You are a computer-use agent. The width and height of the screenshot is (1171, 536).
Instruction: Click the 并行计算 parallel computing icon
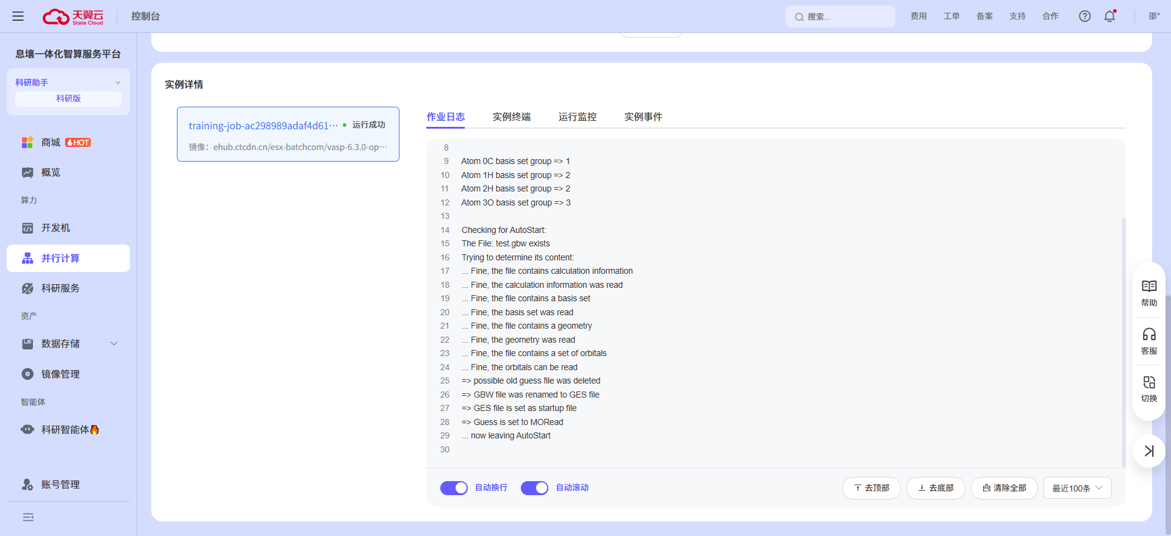pos(27,259)
